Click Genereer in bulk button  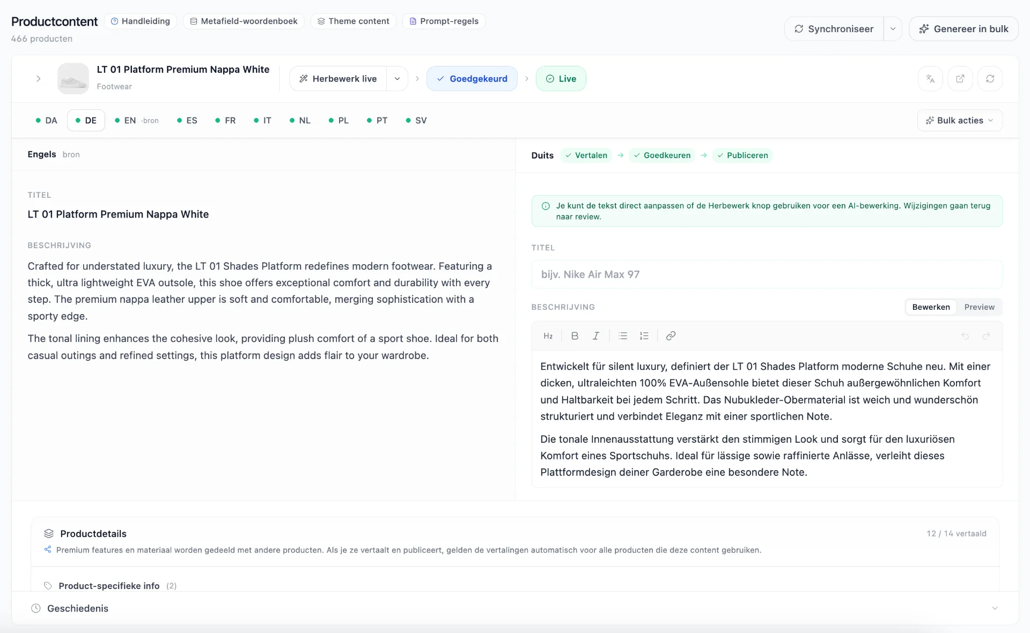pos(963,29)
